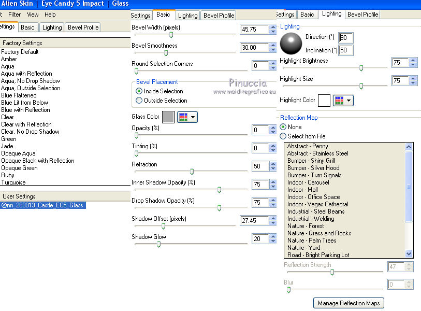Viewport: 421px width, 311px height.
Task: Click the Direction degrees input field
Action: pyautogui.click(x=345, y=37)
